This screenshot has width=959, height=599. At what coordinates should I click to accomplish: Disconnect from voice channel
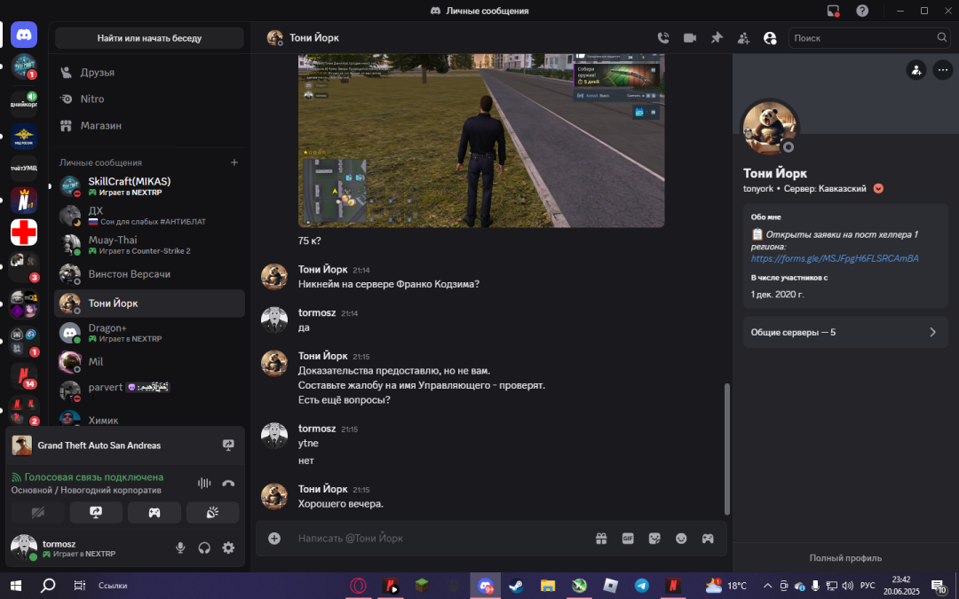(228, 483)
